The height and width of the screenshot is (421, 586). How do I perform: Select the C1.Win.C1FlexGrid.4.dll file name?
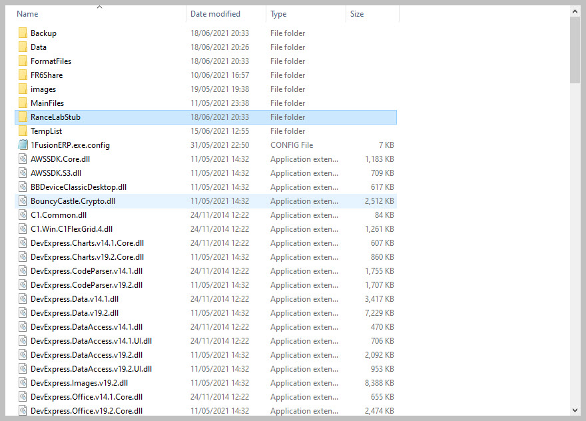click(71, 229)
